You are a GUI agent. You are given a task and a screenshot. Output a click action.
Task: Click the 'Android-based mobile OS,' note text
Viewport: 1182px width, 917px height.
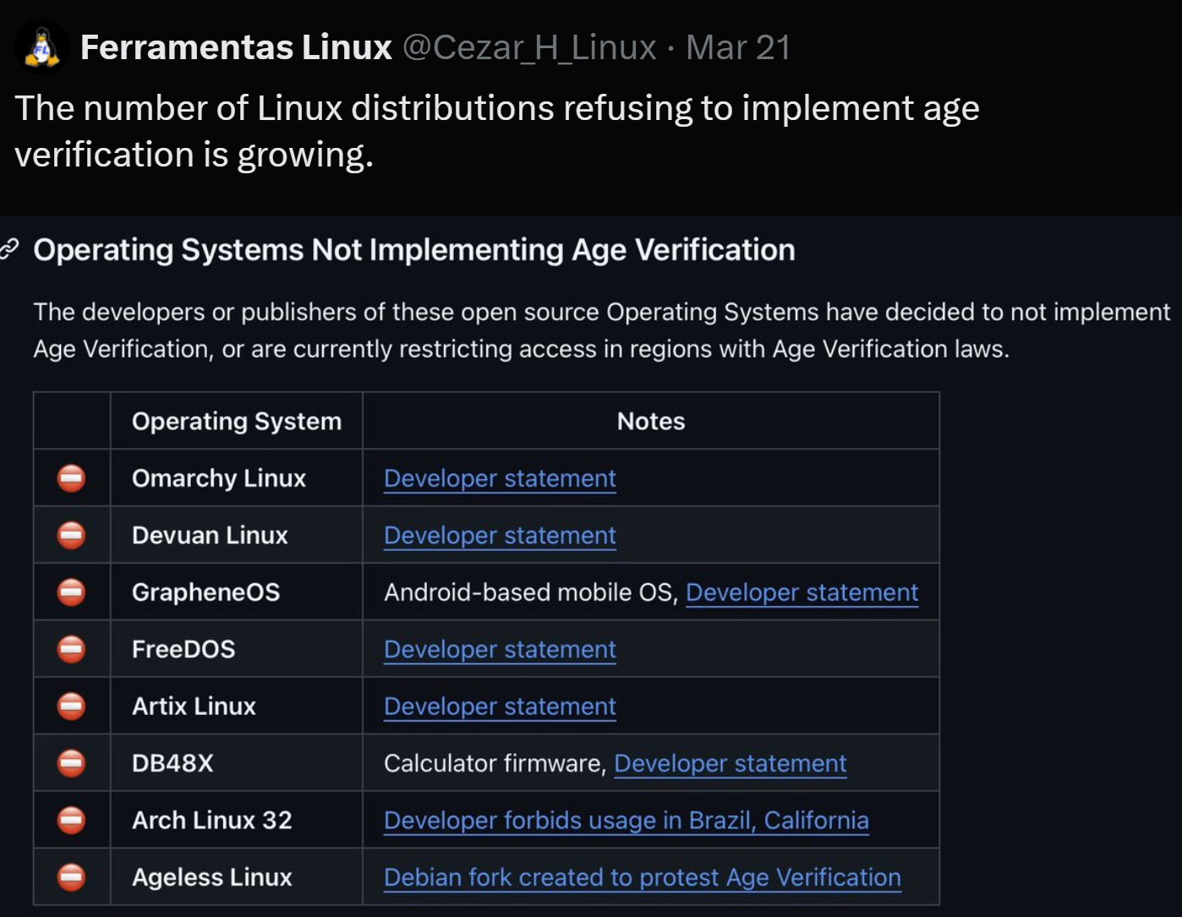(531, 592)
